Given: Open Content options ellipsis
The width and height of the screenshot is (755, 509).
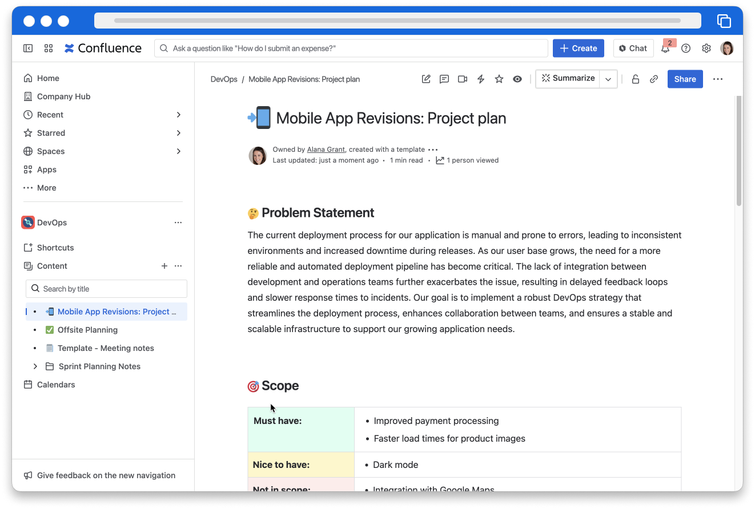Looking at the screenshot, I should 178,266.
